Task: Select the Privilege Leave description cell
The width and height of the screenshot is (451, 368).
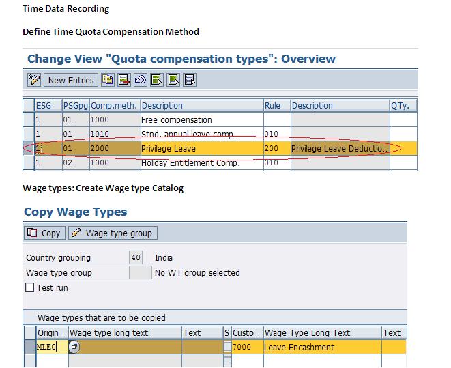Action: point(201,148)
